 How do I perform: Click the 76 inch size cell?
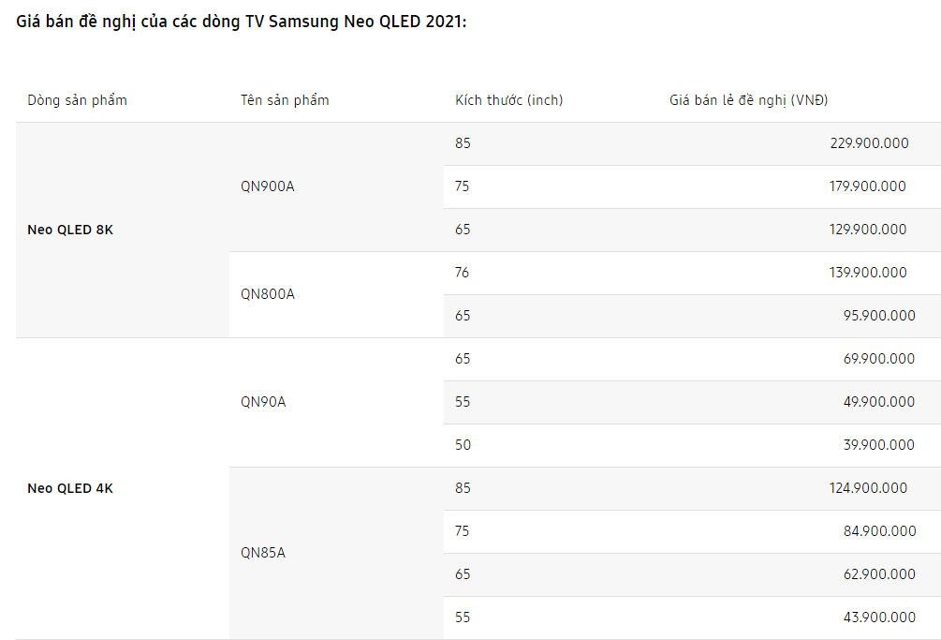(x=463, y=273)
